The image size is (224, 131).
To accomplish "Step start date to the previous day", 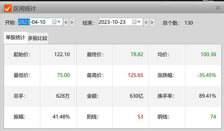I will pos(66,22).
